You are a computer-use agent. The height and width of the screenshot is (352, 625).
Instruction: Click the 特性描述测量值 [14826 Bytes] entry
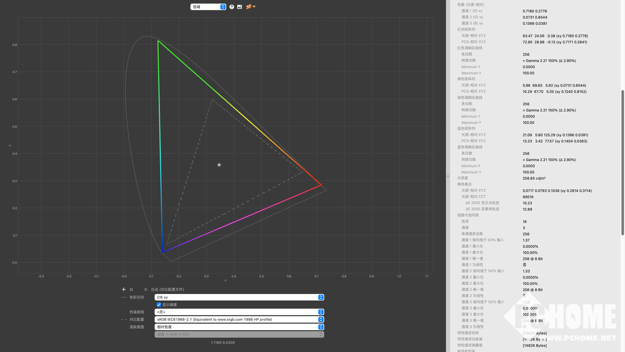[x=535, y=345]
